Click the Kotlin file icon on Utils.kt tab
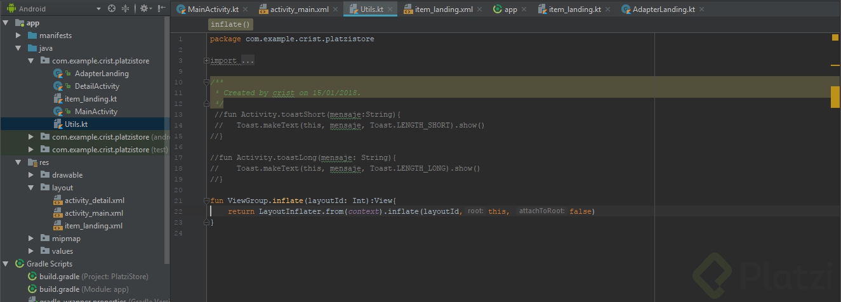Image resolution: width=841 pixels, height=302 pixels. coord(353,10)
